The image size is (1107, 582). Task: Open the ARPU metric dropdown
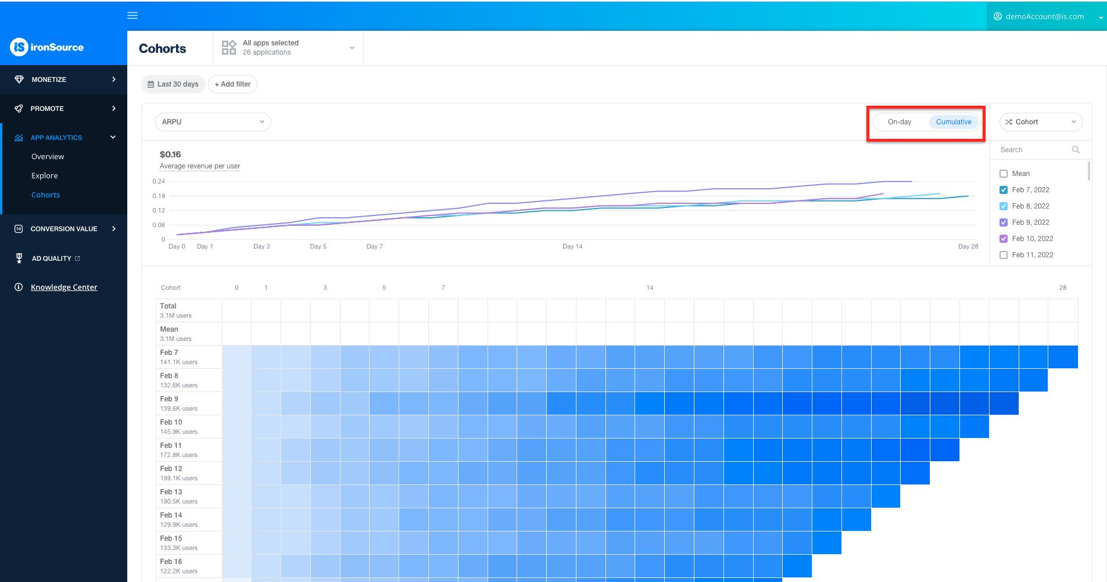(x=213, y=122)
